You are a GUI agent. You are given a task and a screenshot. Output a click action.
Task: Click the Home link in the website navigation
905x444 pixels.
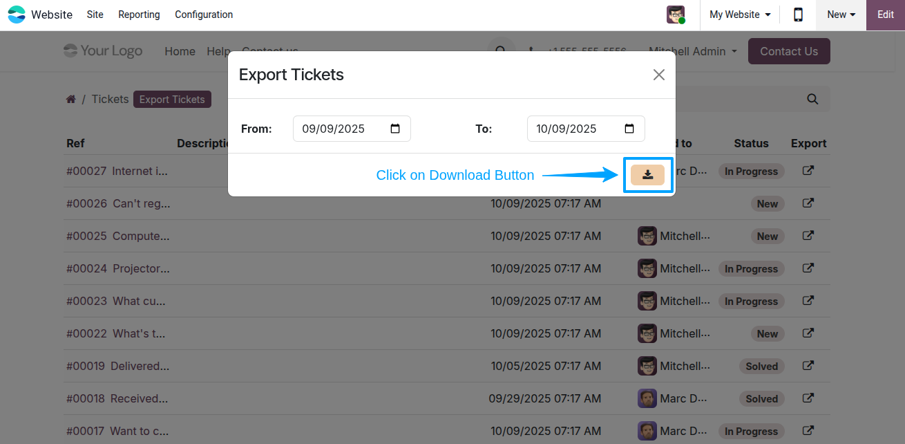[x=180, y=51]
